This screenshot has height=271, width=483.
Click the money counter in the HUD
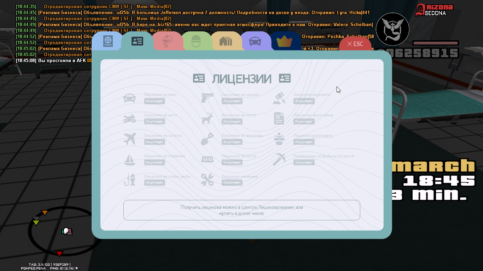418,53
